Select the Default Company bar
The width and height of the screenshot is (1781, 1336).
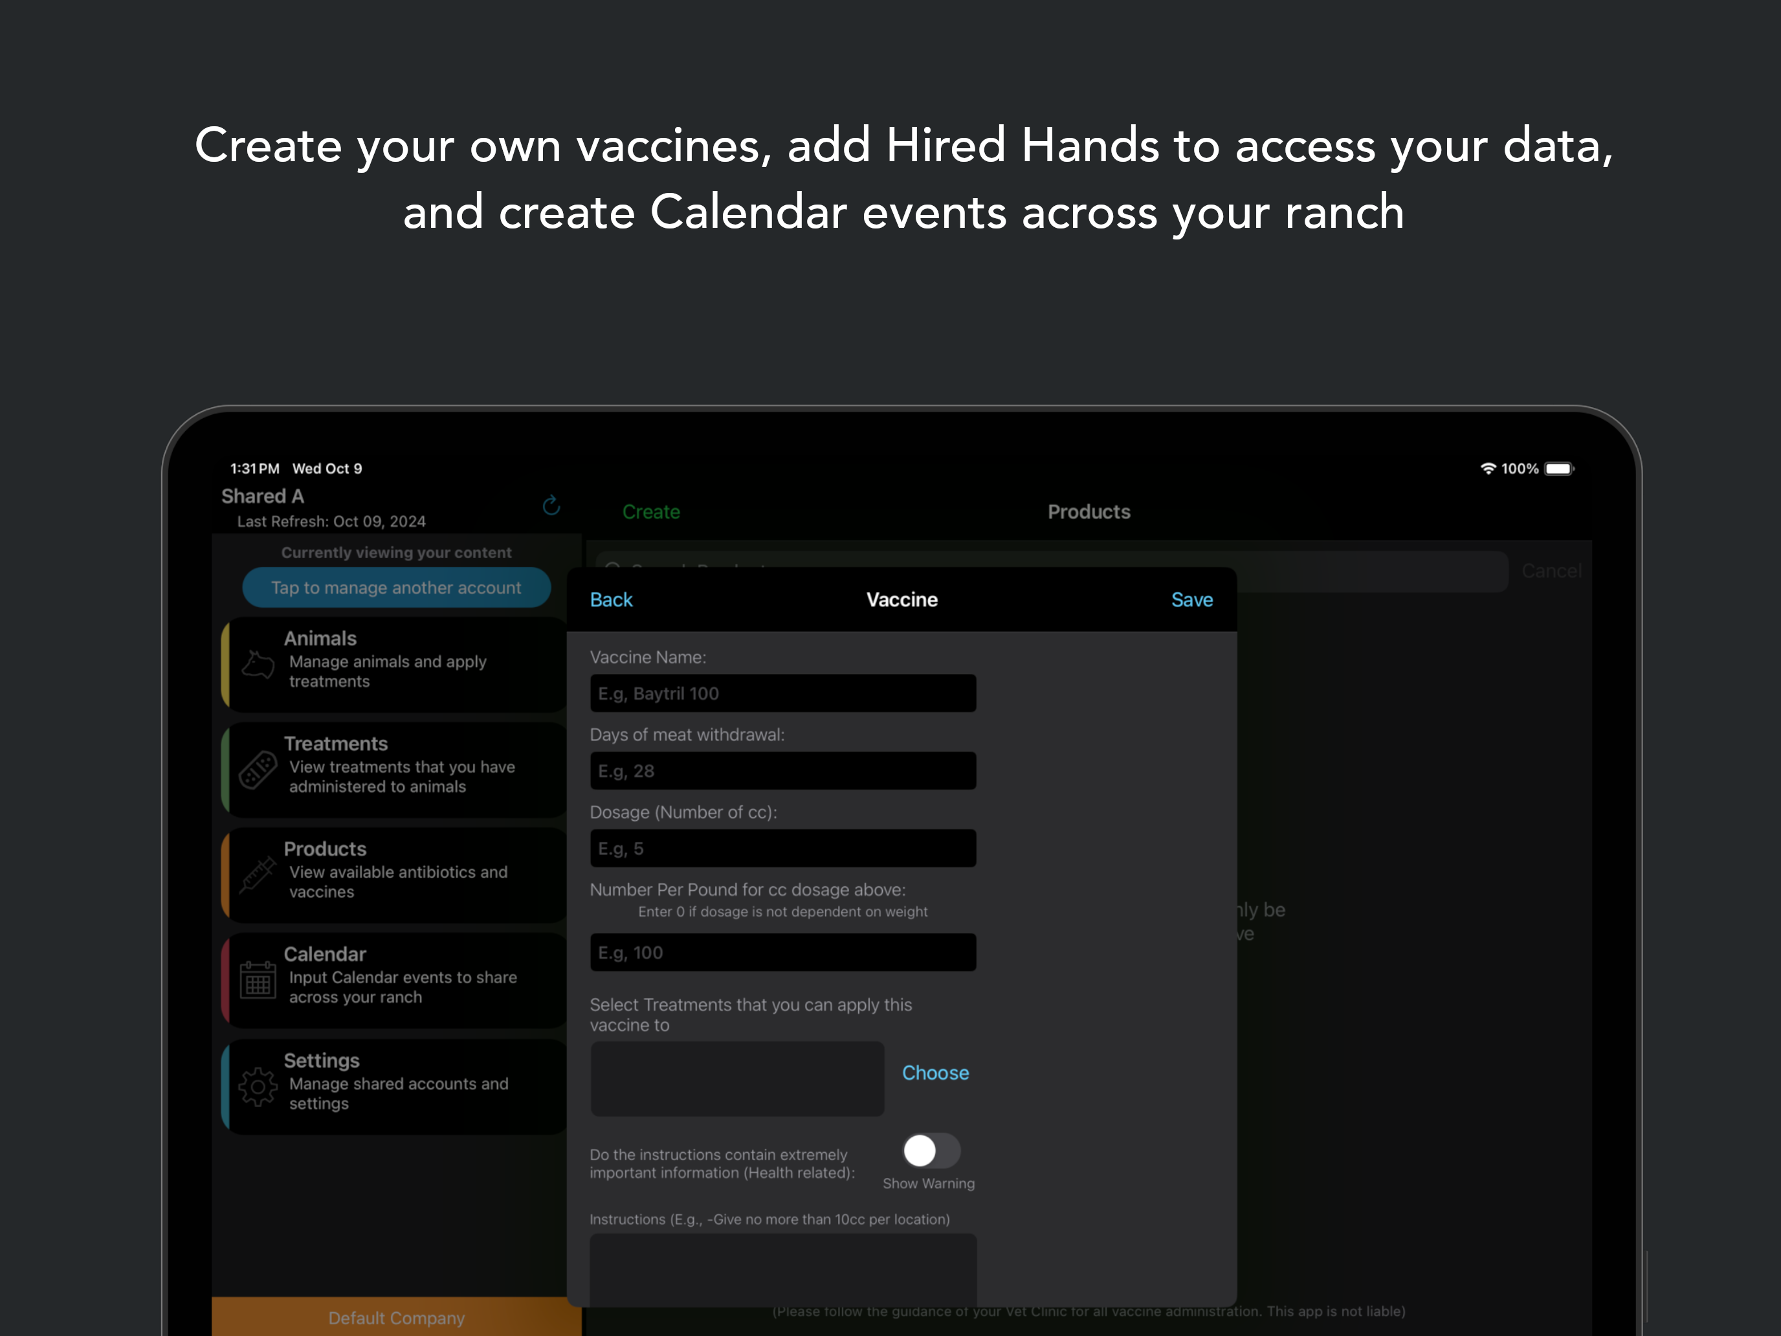pyautogui.click(x=396, y=1317)
